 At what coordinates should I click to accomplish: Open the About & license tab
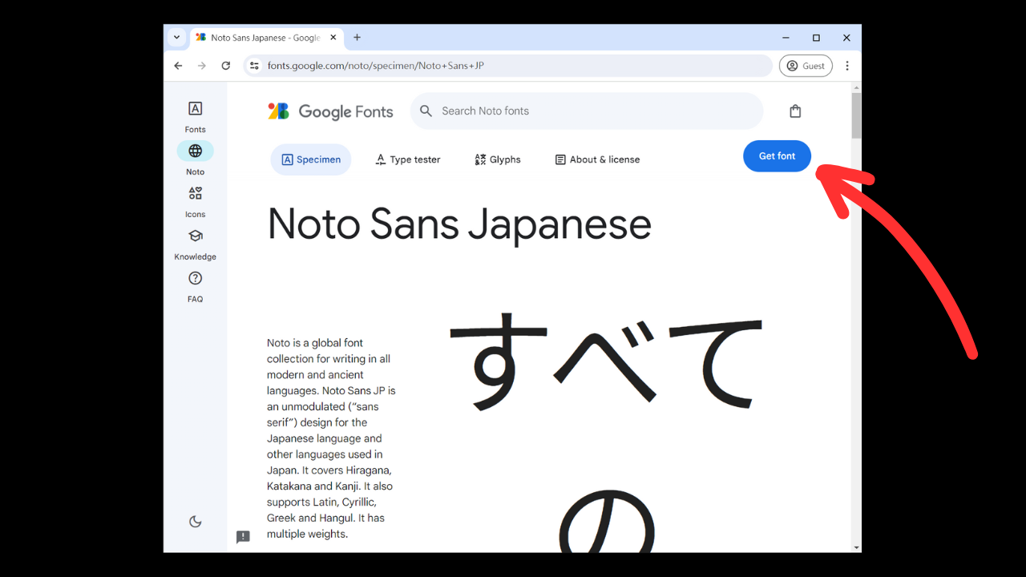[x=597, y=159]
